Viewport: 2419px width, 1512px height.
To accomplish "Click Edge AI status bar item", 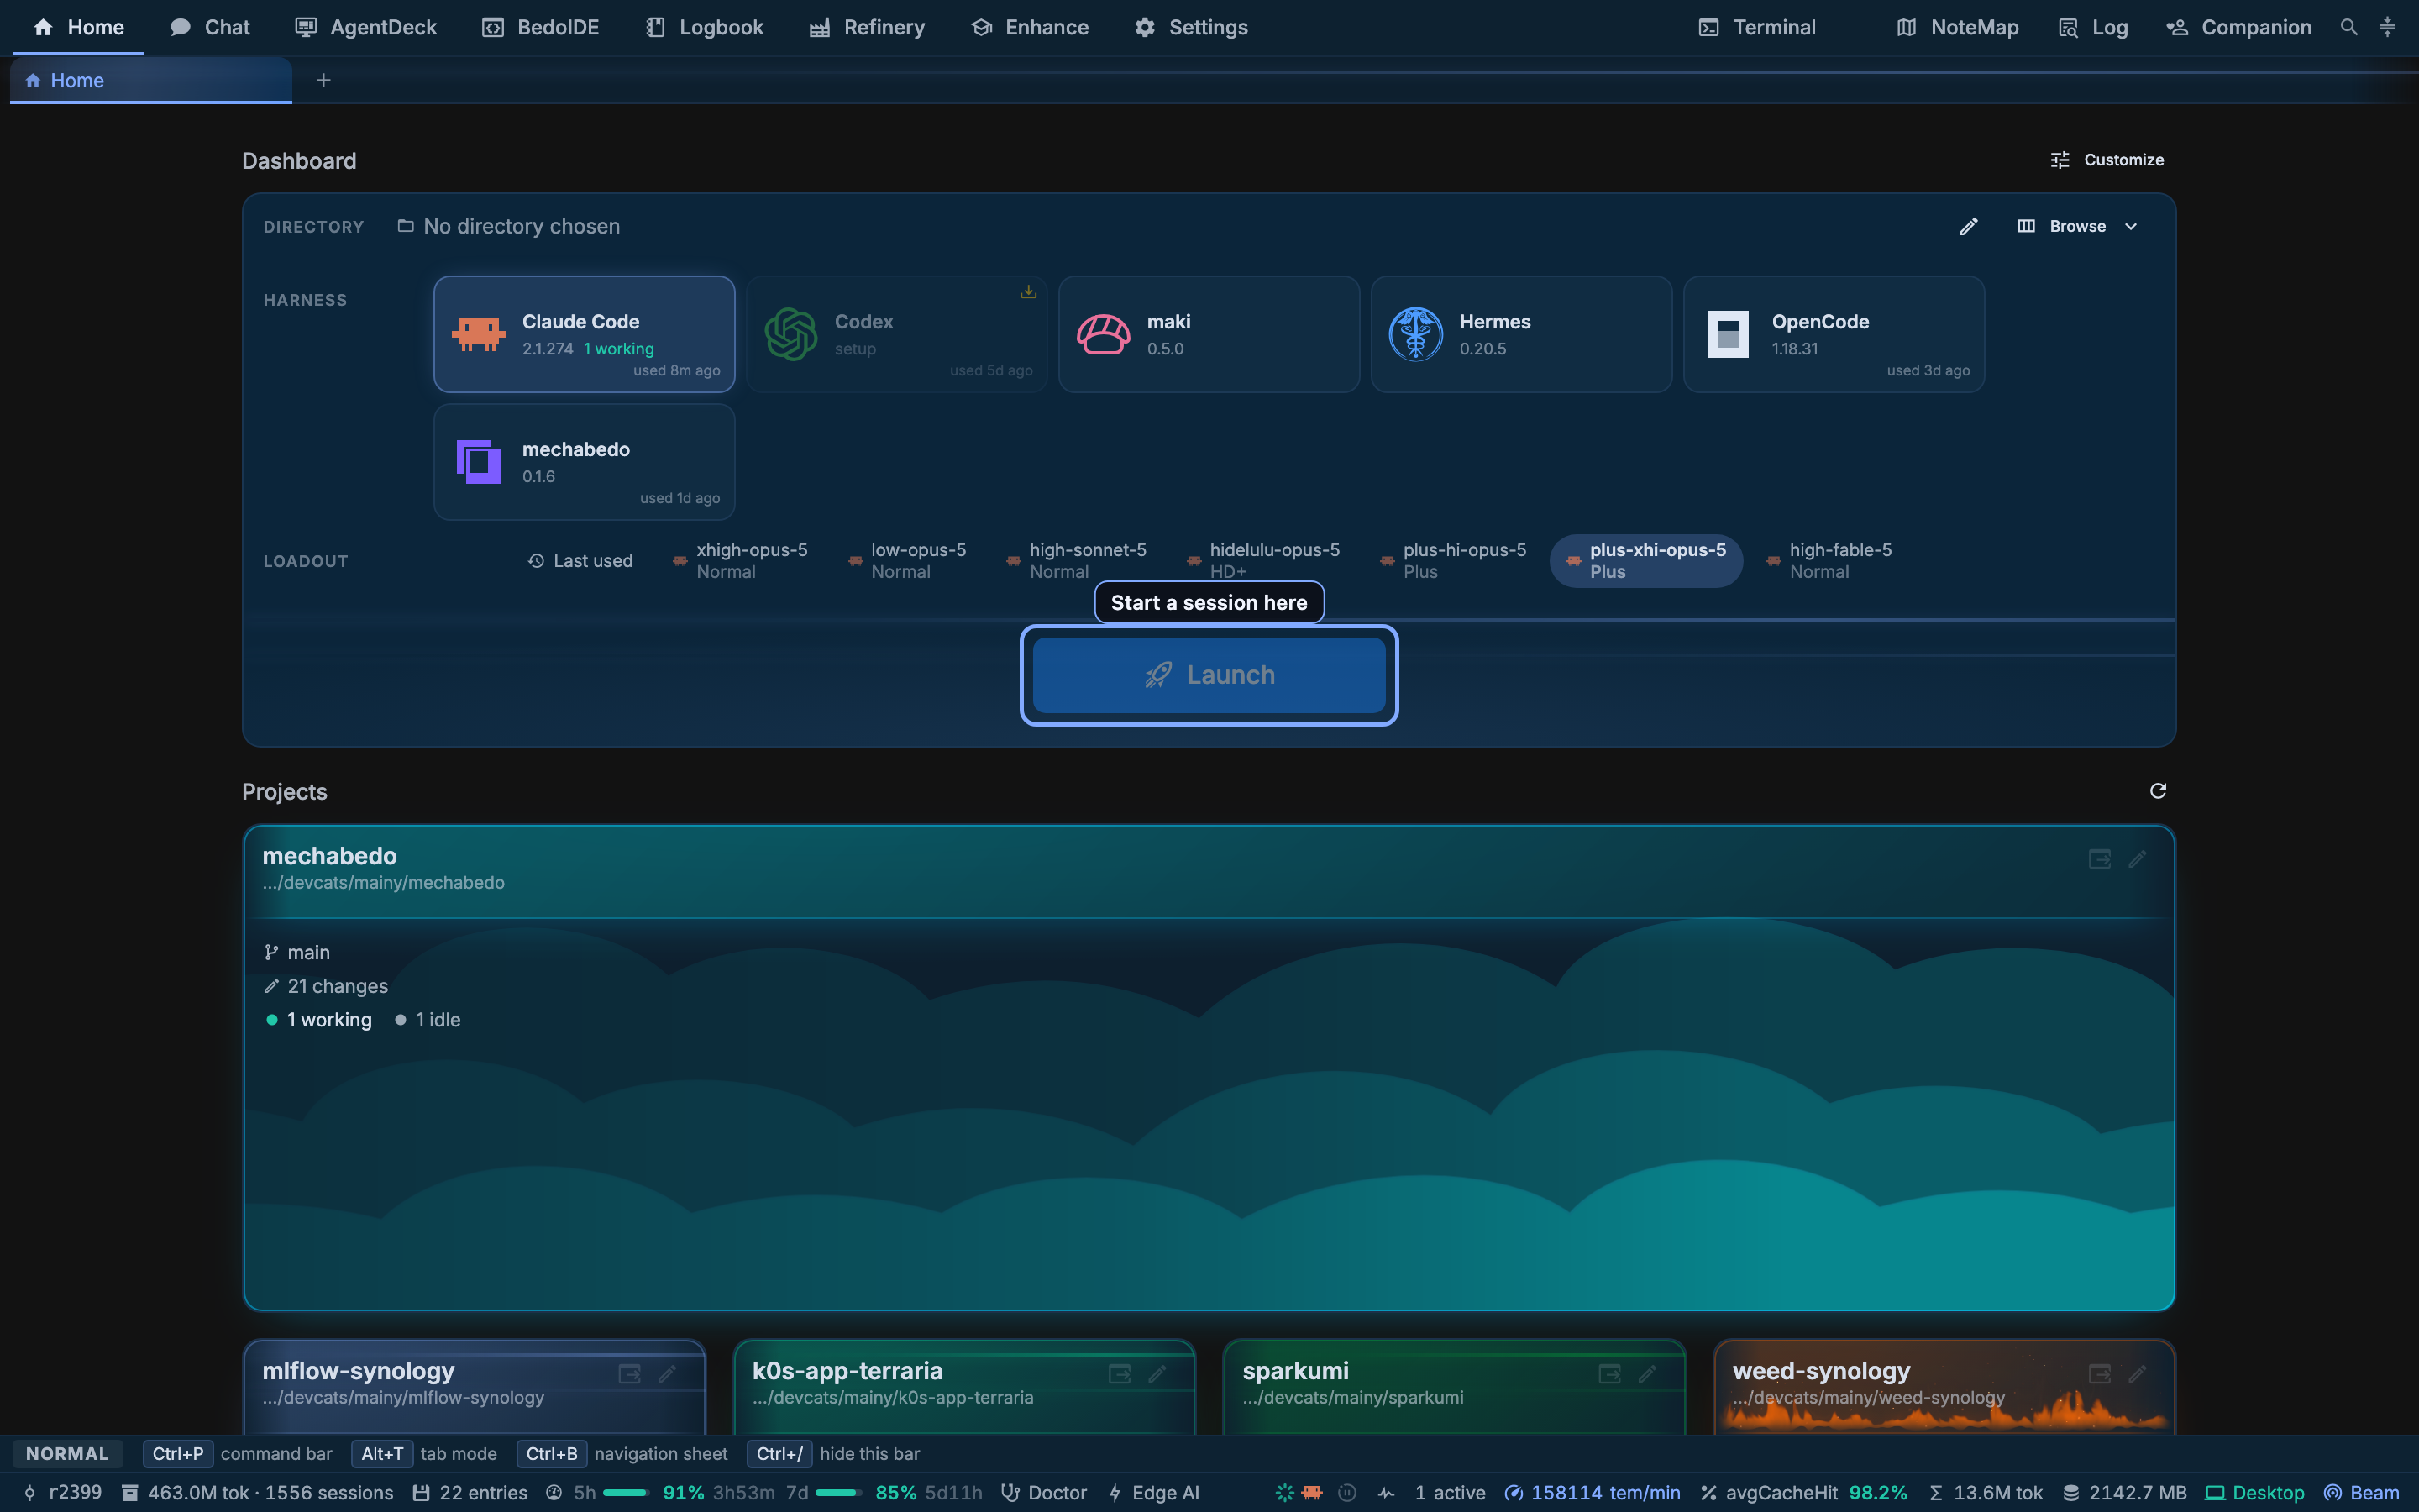I will click(x=1153, y=1492).
